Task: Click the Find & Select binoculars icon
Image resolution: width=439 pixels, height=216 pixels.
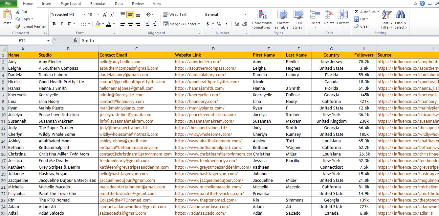Action: (401, 15)
